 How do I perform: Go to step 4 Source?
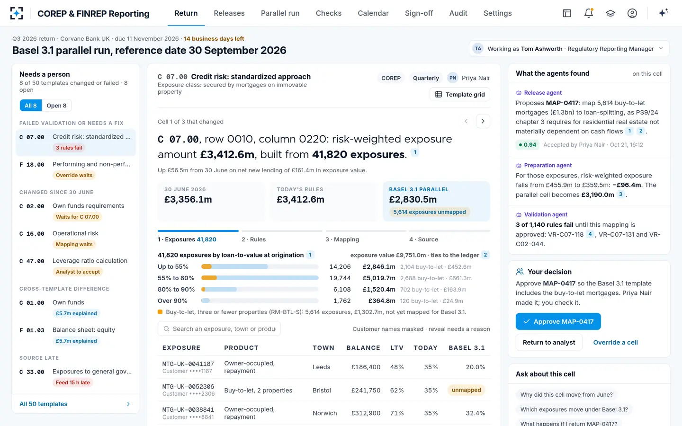(449, 237)
